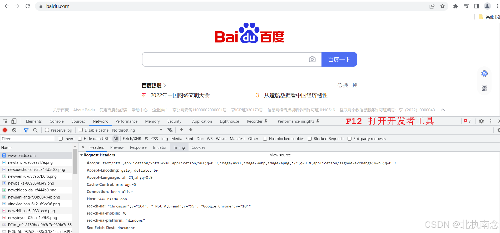Filter requests by Fetch/XHR
The image size is (500, 233).
[132, 139]
